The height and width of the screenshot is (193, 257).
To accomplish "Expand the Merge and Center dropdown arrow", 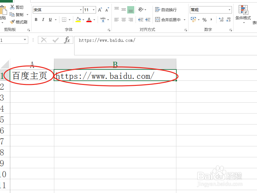I will coord(184,20).
